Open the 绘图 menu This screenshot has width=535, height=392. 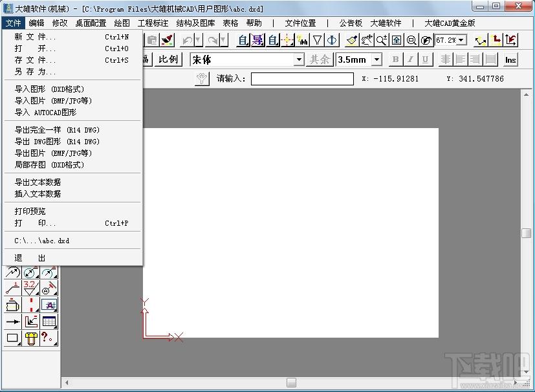pyautogui.click(x=122, y=23)
